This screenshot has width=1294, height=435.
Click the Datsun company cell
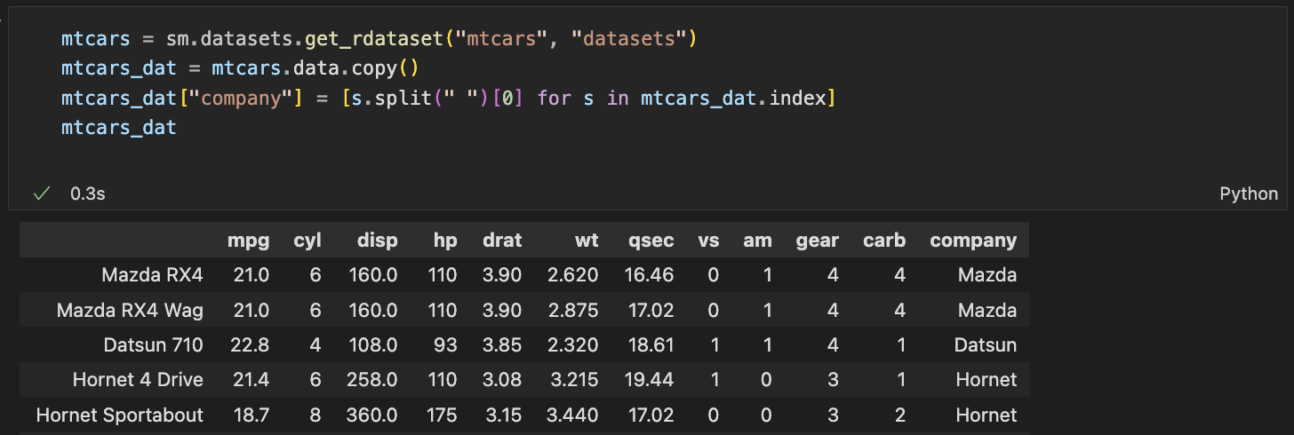tap(986, 345)
